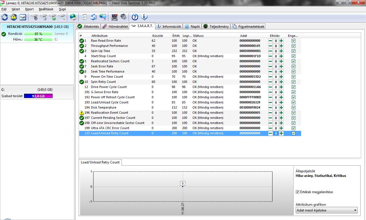This screenshot has width=366, height=220.
Task: Open the Beállítások menu
Action: [46, 9]
